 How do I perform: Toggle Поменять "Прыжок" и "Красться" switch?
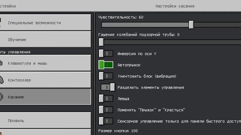coord(106,110)
